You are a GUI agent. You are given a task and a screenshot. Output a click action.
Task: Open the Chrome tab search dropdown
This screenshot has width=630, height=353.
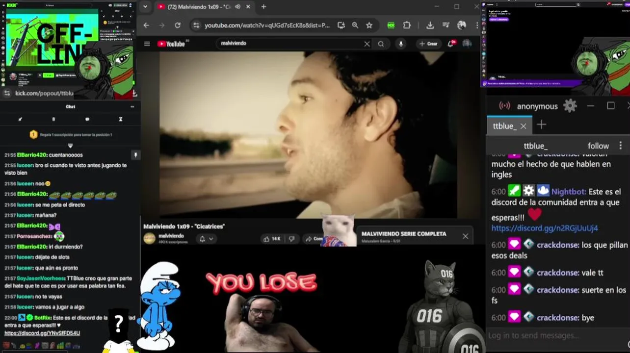pos(145,7)
